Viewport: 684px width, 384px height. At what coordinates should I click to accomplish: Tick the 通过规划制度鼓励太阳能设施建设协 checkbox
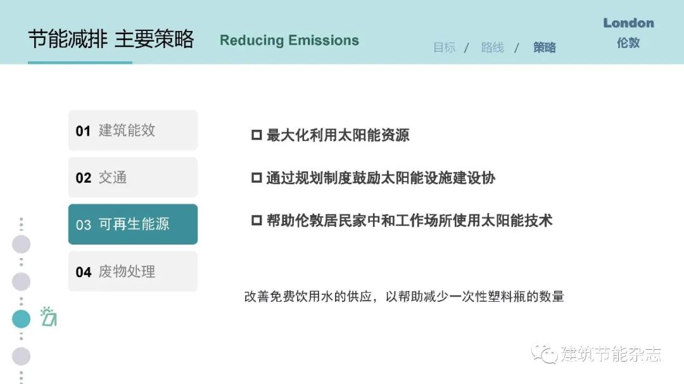coord(256,178)
